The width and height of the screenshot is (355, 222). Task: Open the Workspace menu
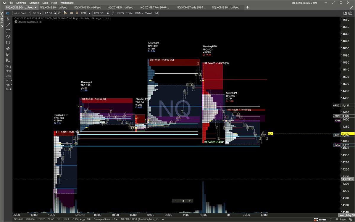67,3
